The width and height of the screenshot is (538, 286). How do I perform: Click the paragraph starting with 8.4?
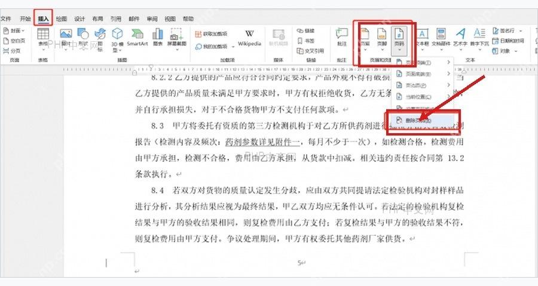(299, 214)
